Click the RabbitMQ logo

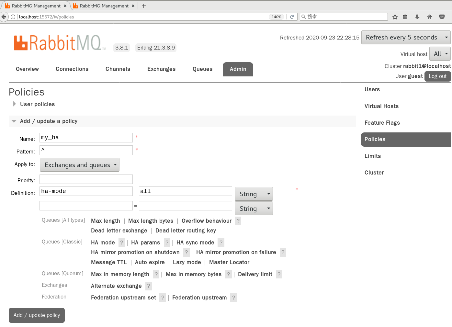60,43
